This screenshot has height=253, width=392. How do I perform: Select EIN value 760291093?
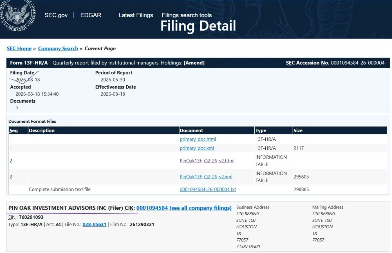click(31, 217)
